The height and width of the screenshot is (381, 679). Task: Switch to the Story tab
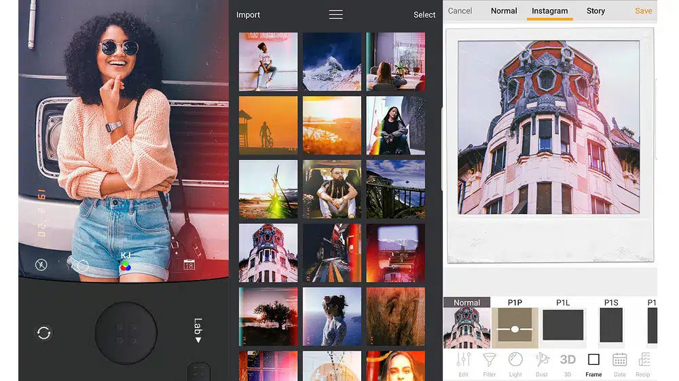[595, 11]
